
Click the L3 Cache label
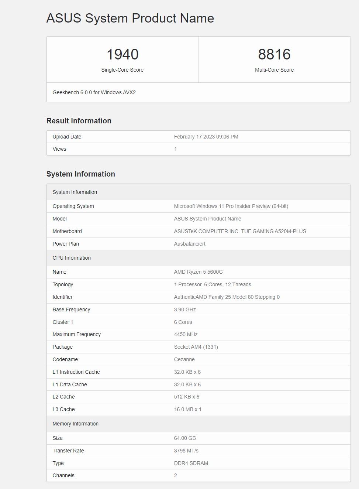(x=63, y=409)
